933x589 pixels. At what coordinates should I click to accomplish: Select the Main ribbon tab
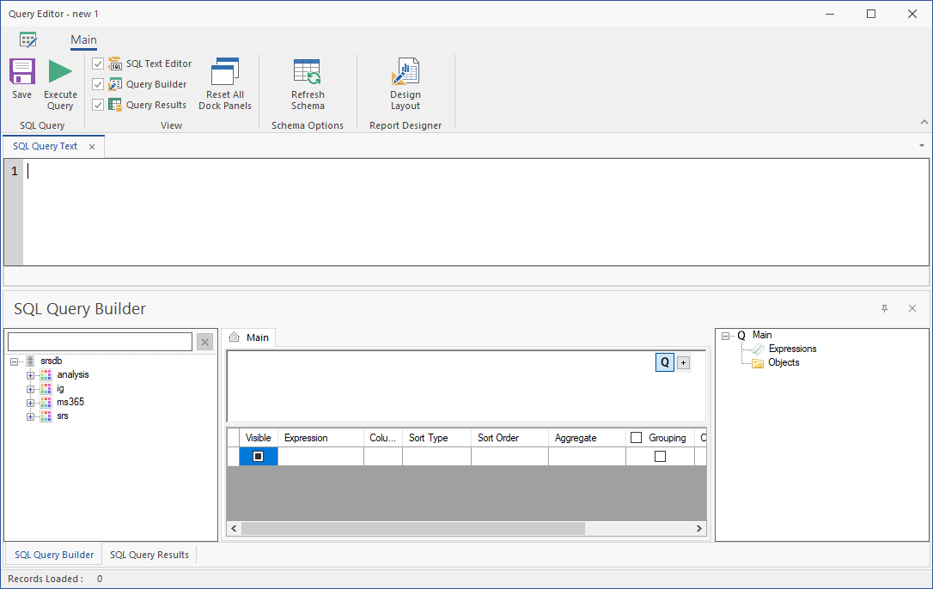(83, 40)
